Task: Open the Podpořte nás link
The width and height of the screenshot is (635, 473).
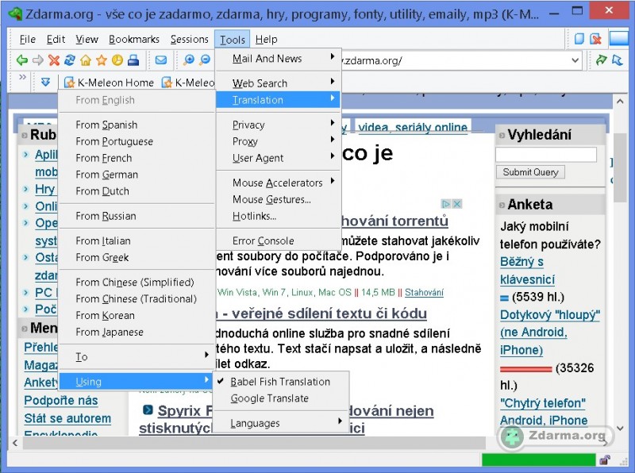Action: 61,400
